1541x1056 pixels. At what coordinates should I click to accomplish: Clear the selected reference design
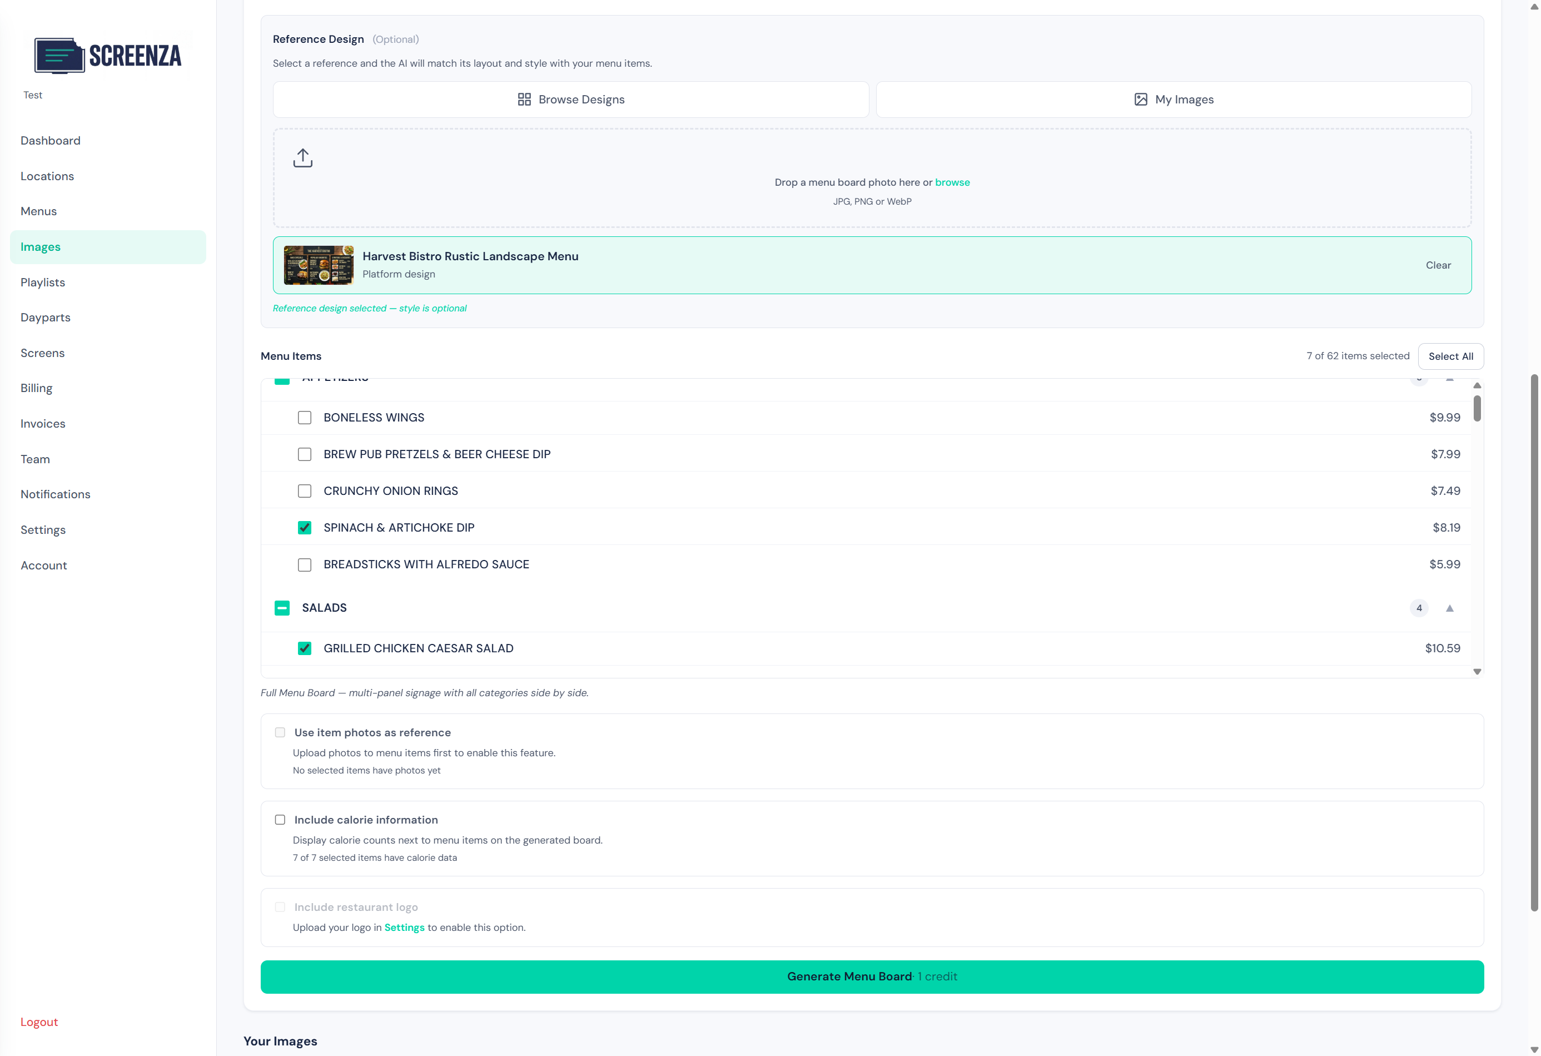click(1438, 265)
